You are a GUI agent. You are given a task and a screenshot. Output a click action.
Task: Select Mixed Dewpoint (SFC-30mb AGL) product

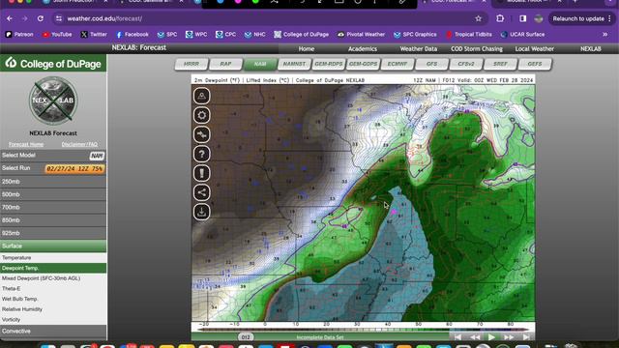53,278
